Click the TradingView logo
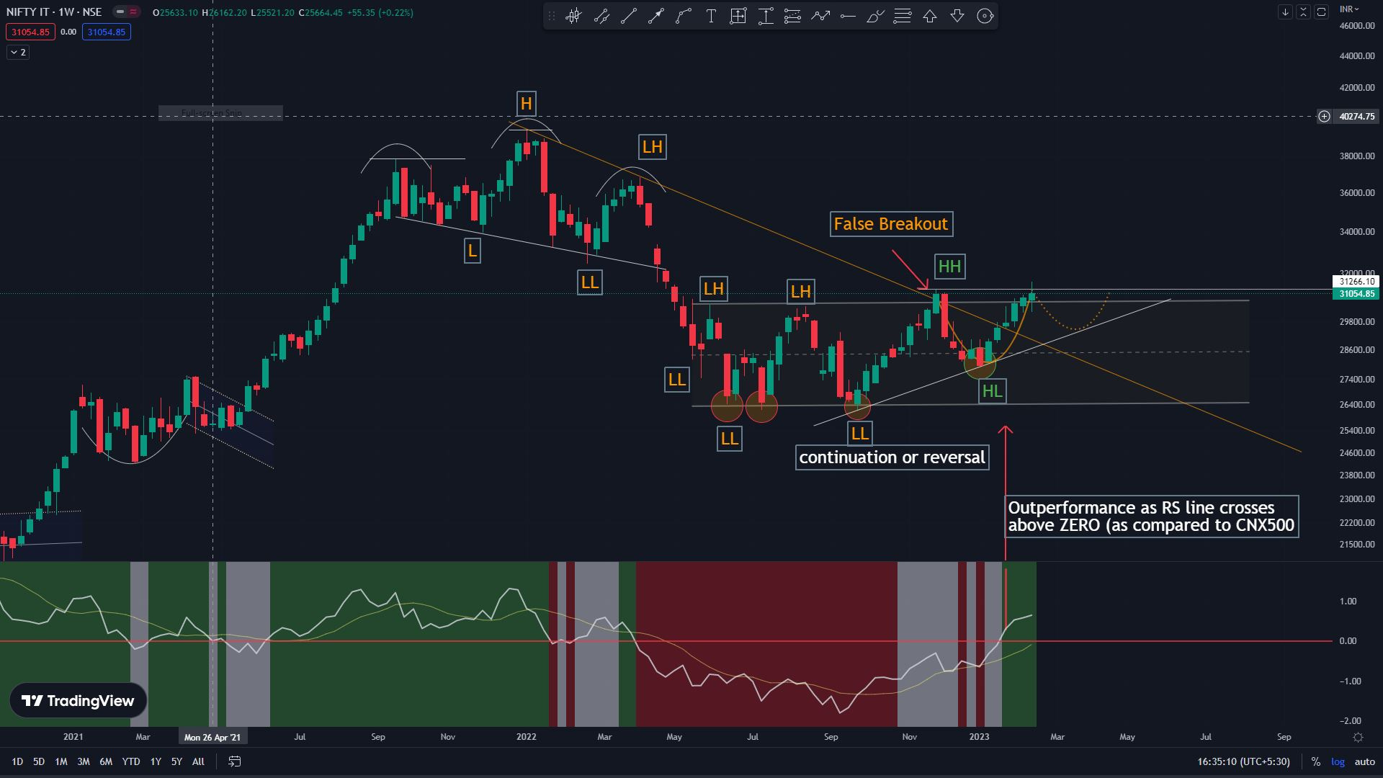 click(x=78, y=700)
